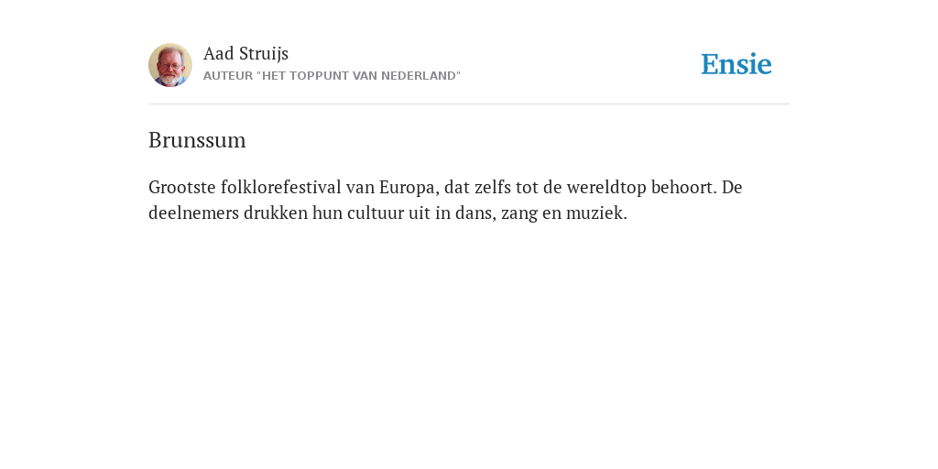Select the word 'dans' in the second line
938x469 pixels.
pyautogui.click(x=475, y=213)
